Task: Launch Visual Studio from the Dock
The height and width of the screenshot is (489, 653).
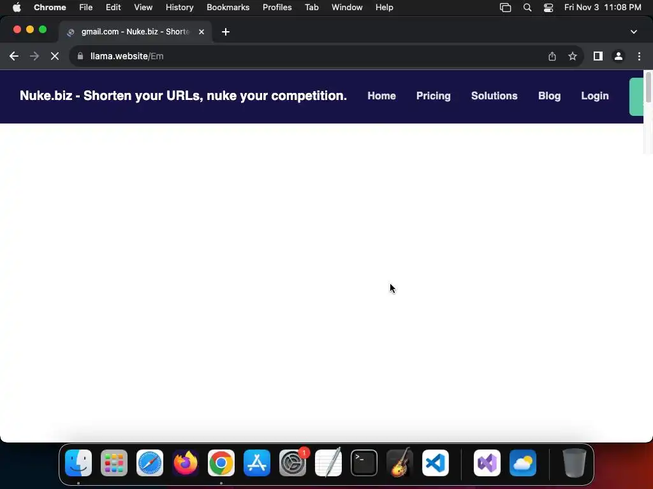Action: pos(487,463)
